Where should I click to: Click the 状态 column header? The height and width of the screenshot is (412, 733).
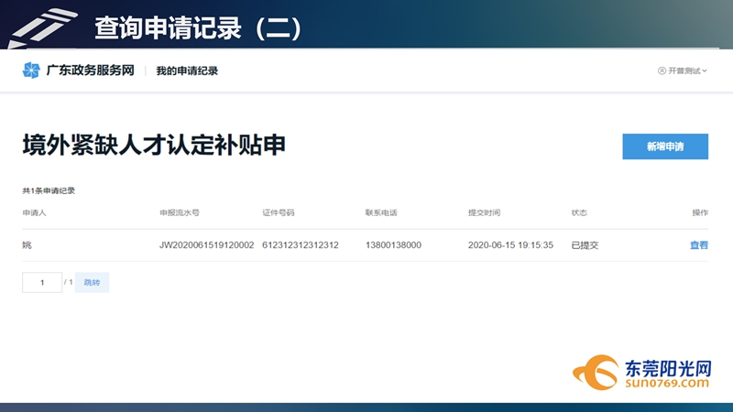click(x=579, y=212)
